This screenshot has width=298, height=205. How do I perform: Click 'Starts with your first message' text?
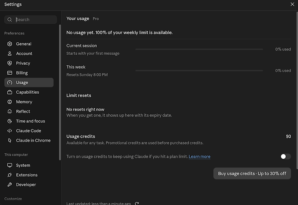93,54
